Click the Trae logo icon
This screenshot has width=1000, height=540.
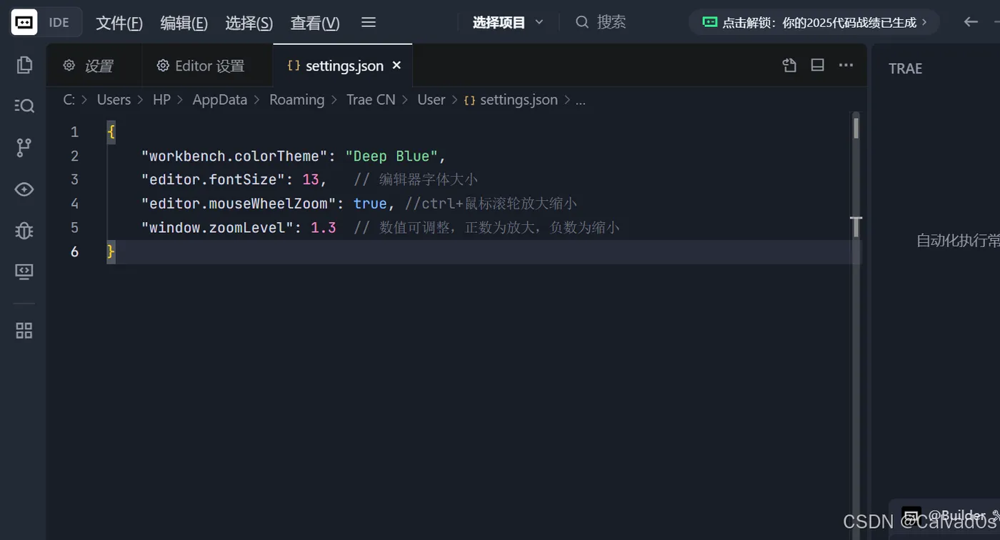24,22
